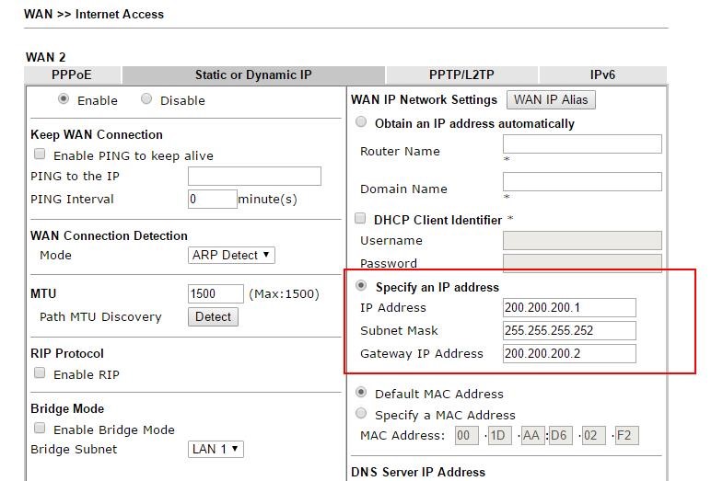Choose Specify a MAC Address option
Viewport: 723px width, 481px height.
(361, 414)
